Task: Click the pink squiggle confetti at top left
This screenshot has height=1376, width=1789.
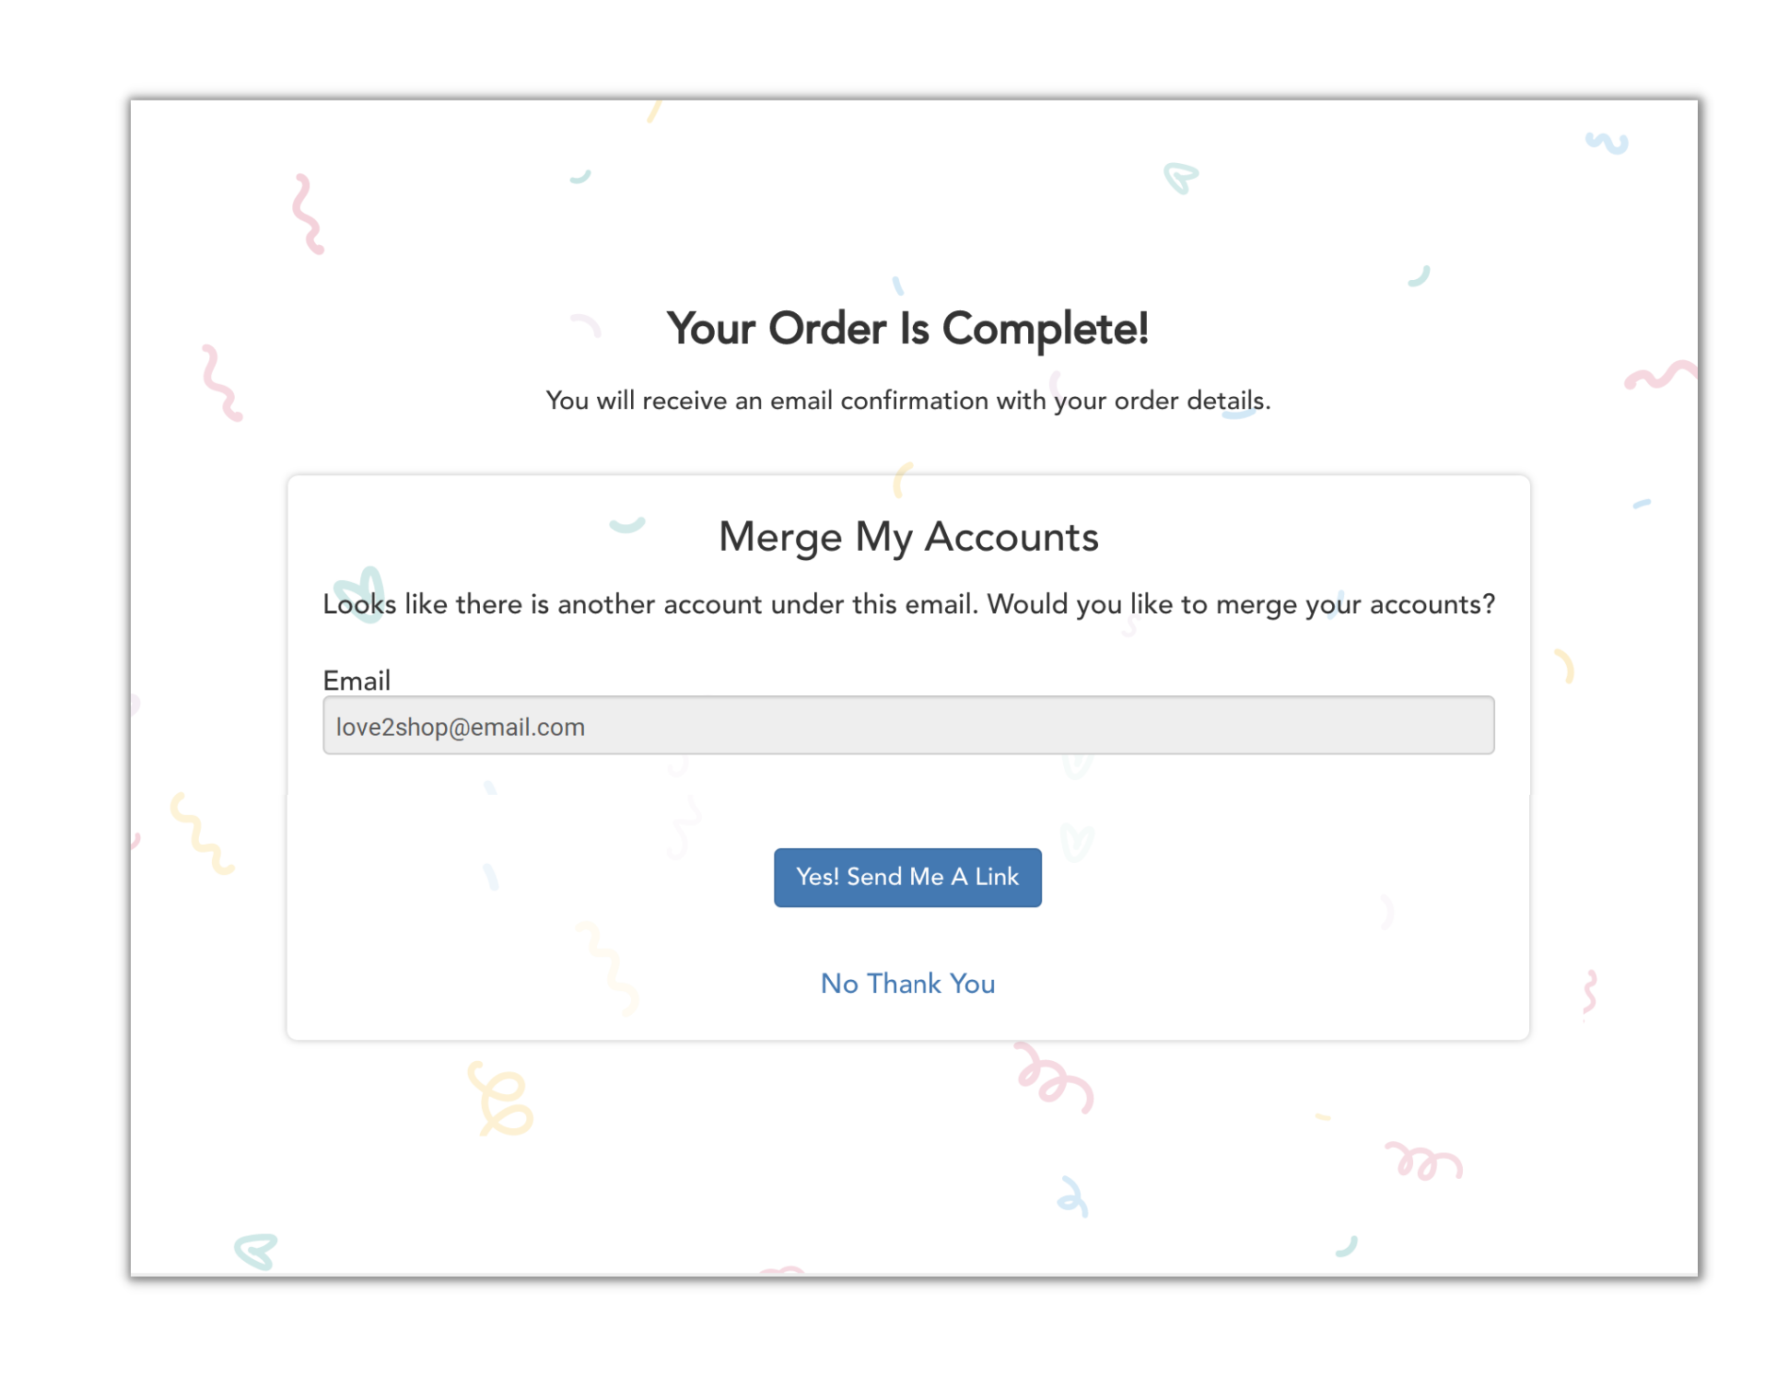Action: pos(308,214)
